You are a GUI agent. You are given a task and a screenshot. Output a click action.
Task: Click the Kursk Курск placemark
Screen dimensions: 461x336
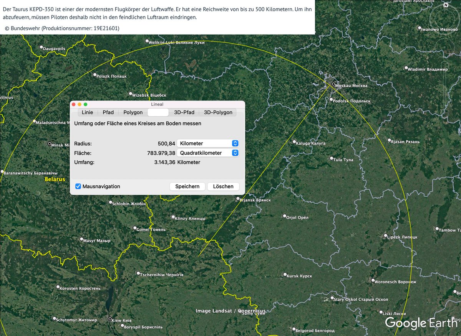click(x=285, y=275)
